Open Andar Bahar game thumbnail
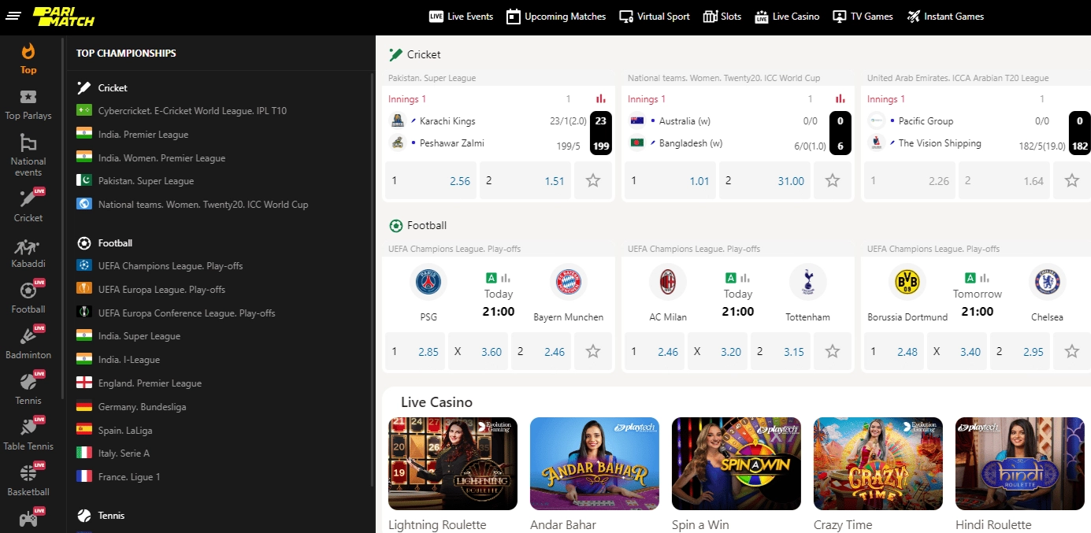1091x533 pixels. pos(595,464)
